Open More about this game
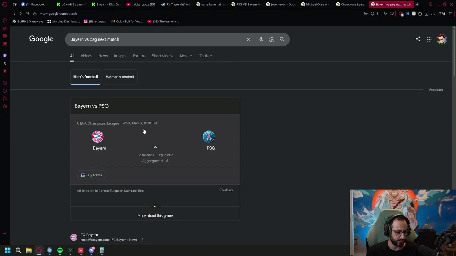The height and width of the screenshot is (256, 456). pos(155,215)
